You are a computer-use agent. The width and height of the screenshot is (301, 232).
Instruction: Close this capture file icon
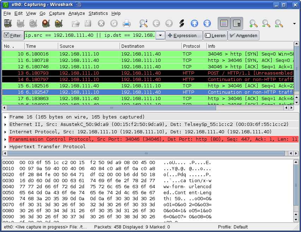(101, 23)
